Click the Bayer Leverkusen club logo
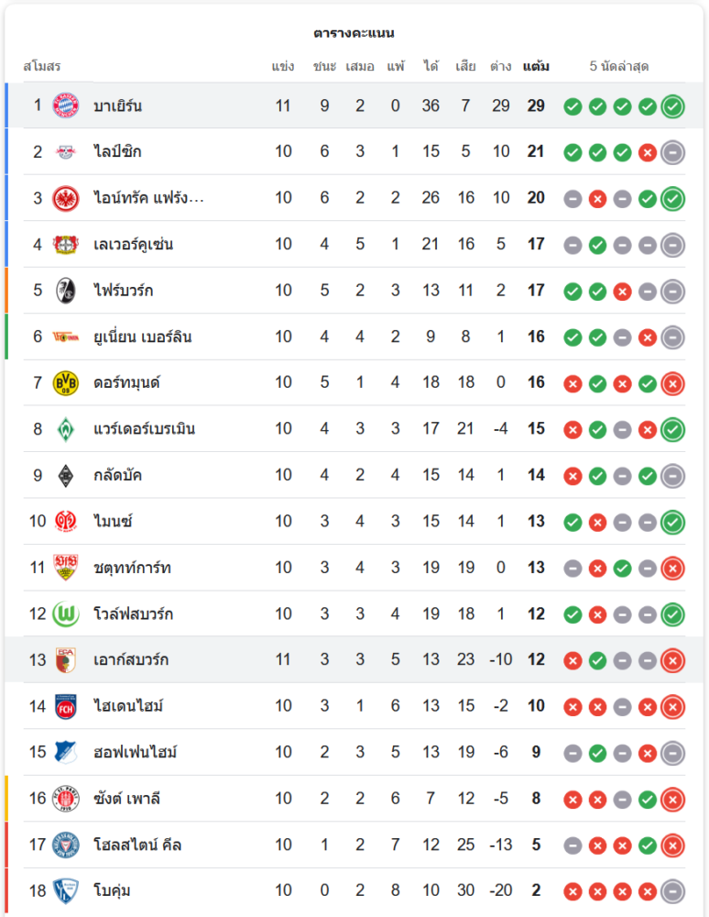 65,244
